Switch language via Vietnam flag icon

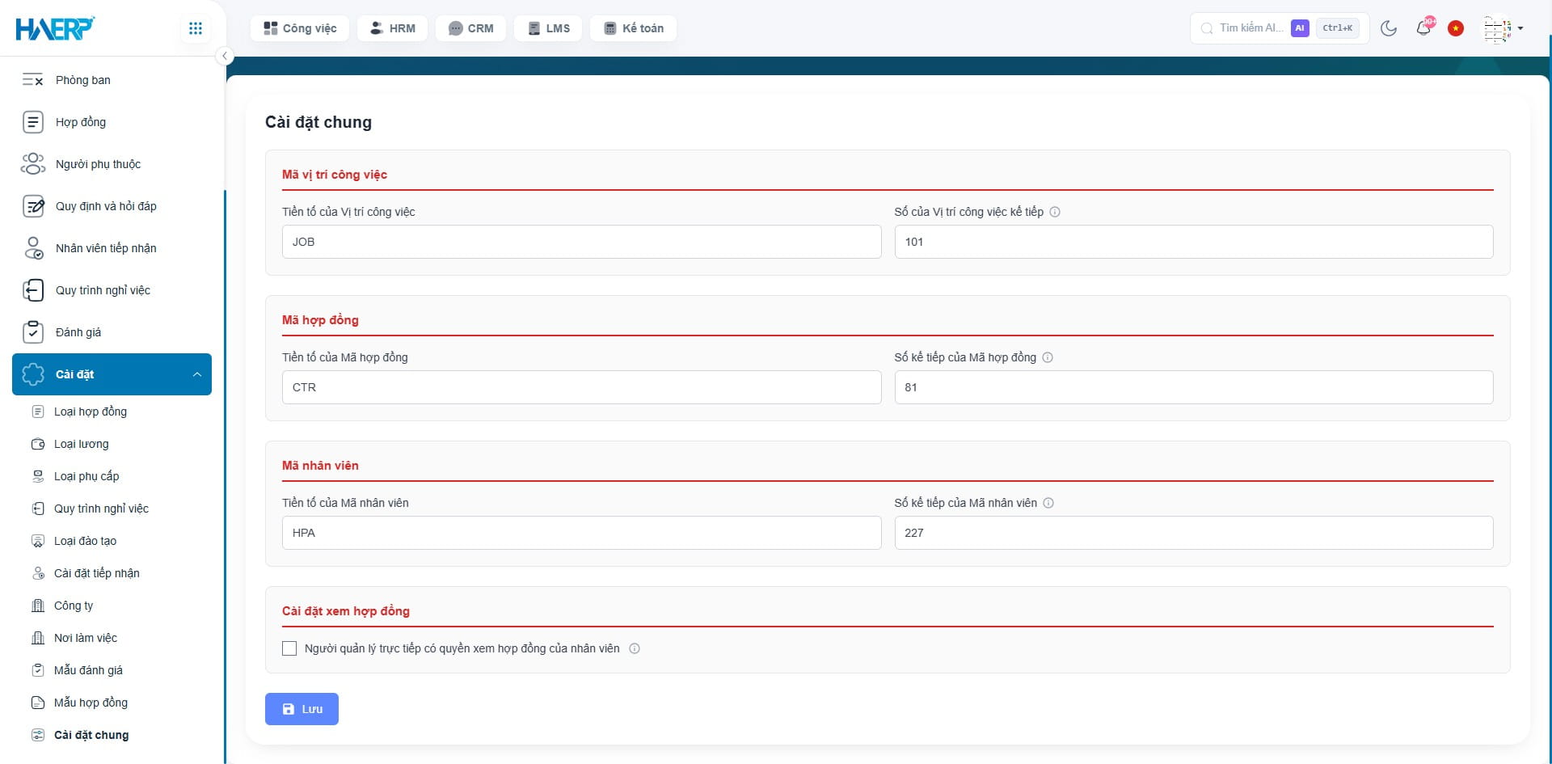point(1456,28)
